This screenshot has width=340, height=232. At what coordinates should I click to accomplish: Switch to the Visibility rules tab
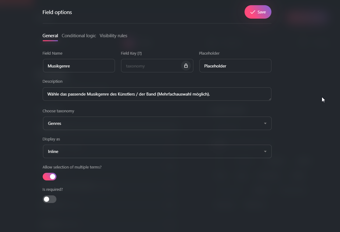point(113,36)
